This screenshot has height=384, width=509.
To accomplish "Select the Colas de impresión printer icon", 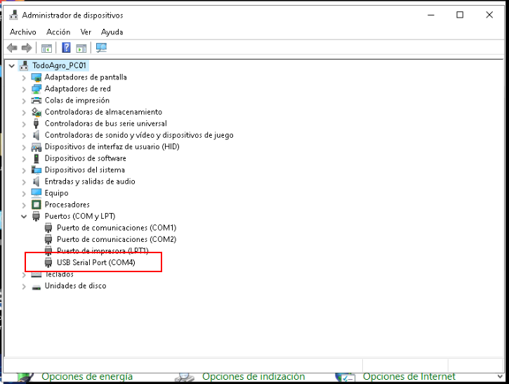I will pyautogui.click(x=37, y=101).
